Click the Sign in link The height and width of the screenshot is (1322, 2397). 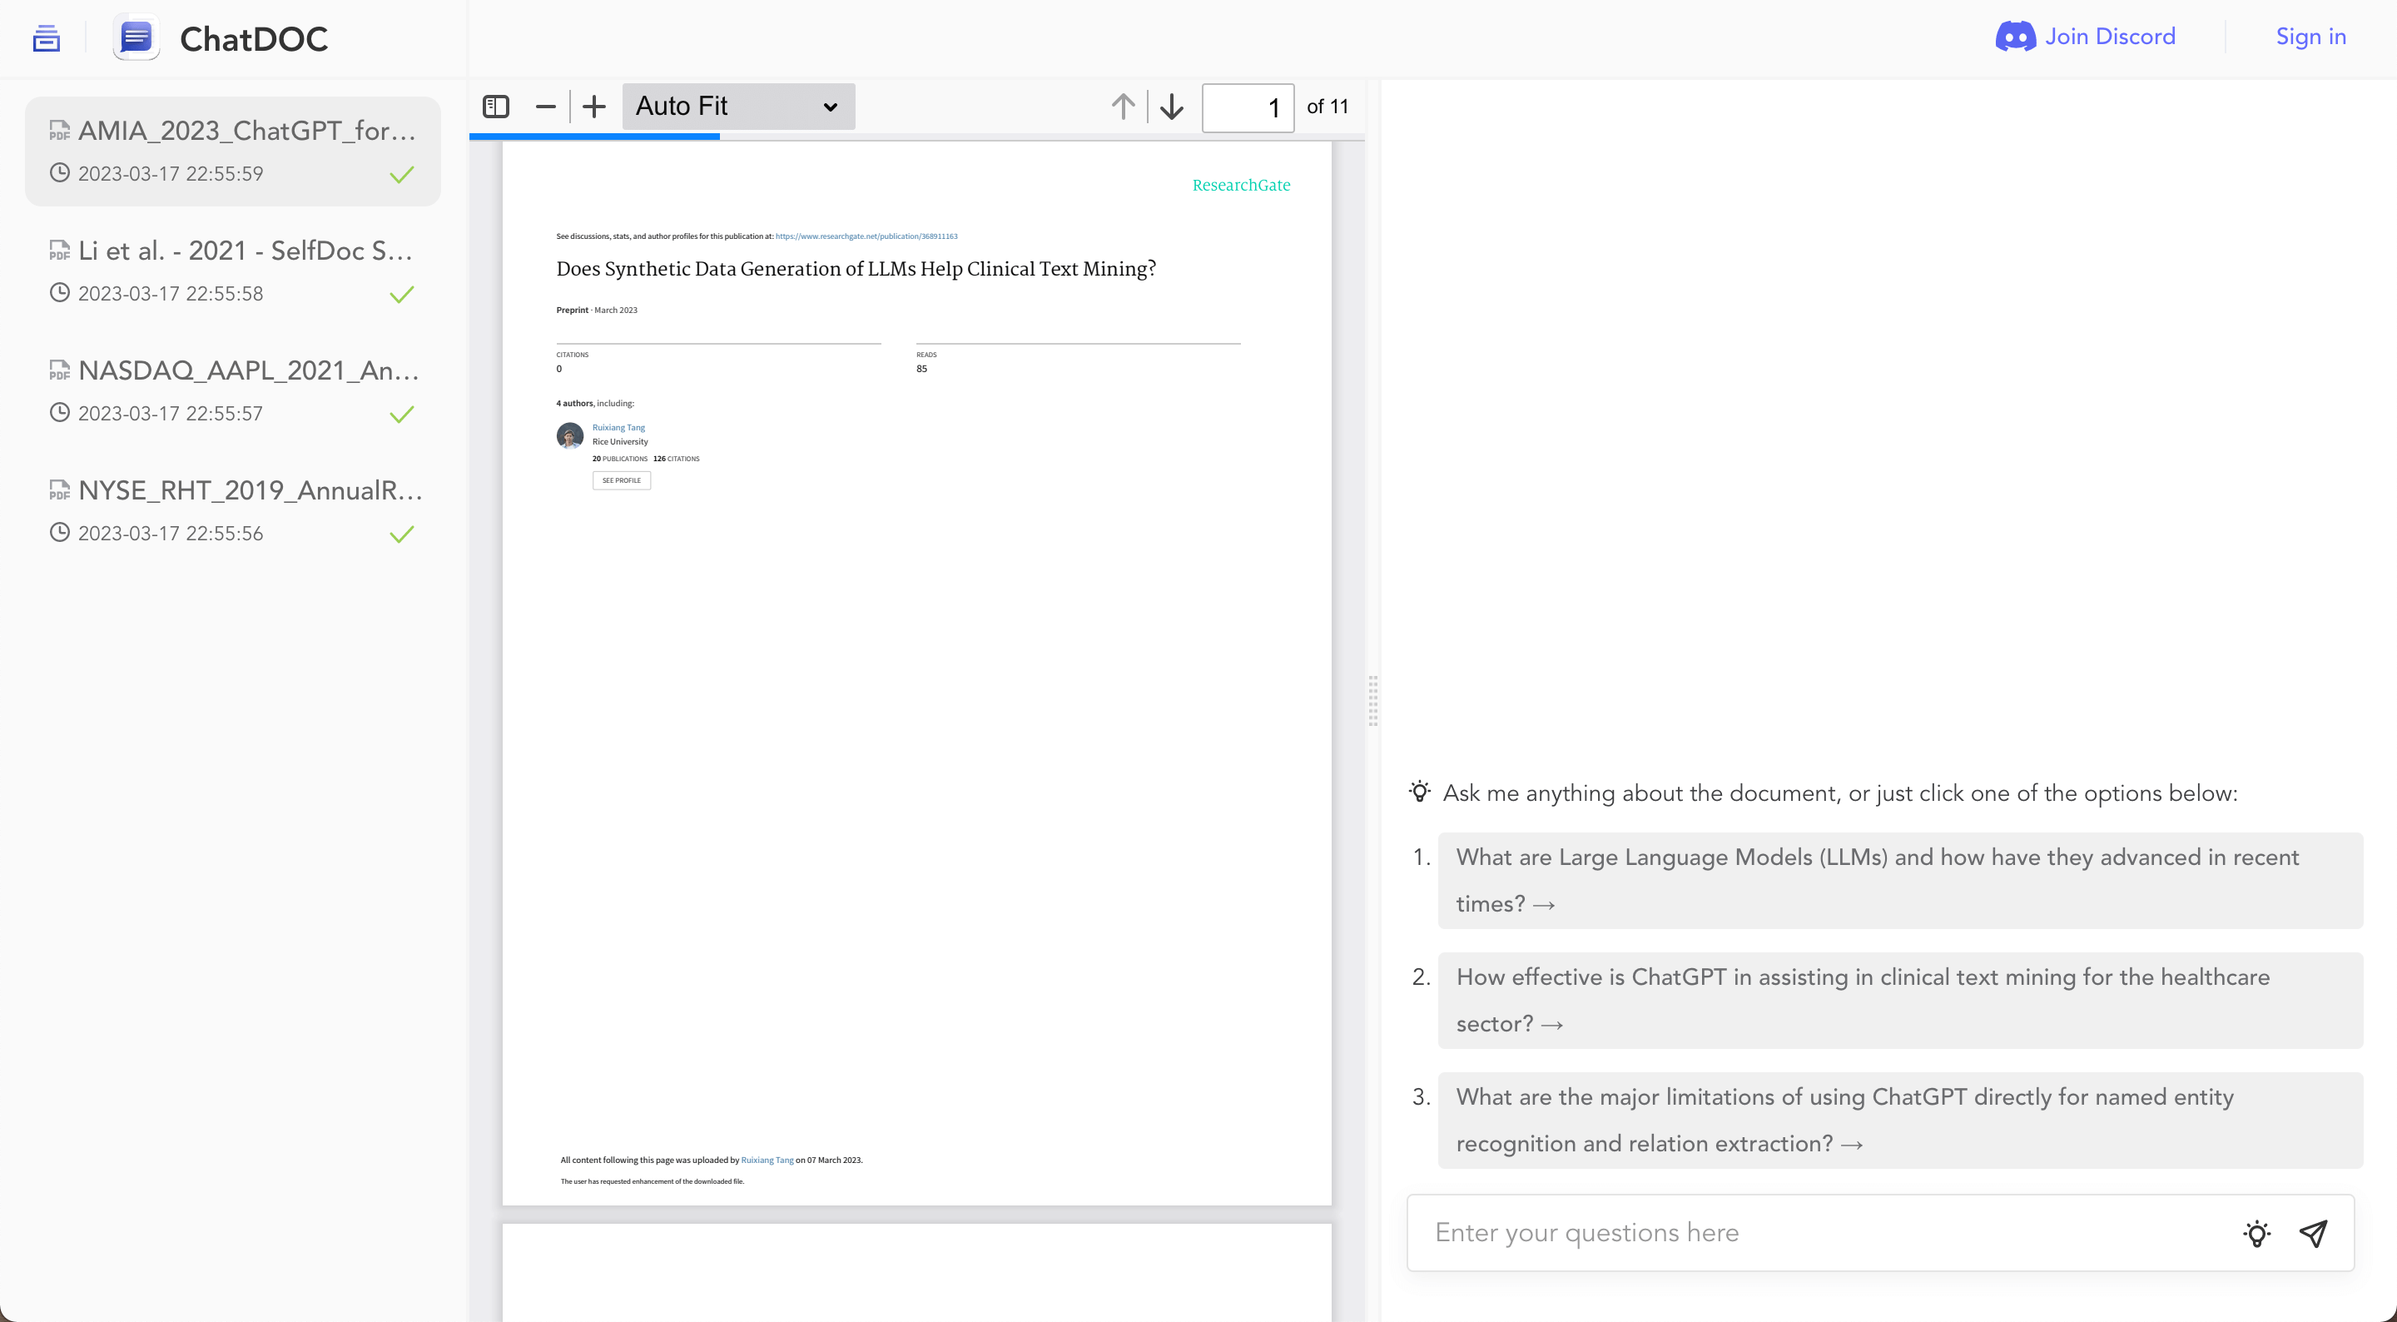click(x=2310, y=37)
